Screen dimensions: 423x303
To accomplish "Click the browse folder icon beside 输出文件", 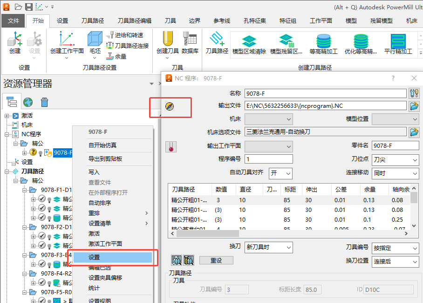I will [414, 106].
